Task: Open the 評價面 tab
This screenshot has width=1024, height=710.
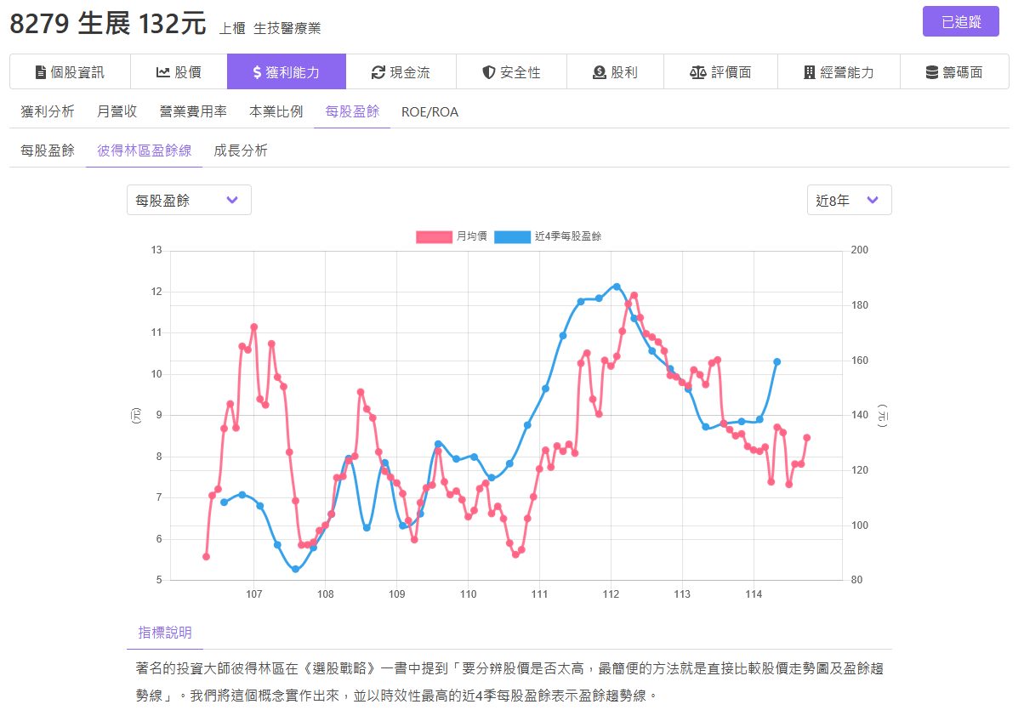Action: (x=720, y=72)
